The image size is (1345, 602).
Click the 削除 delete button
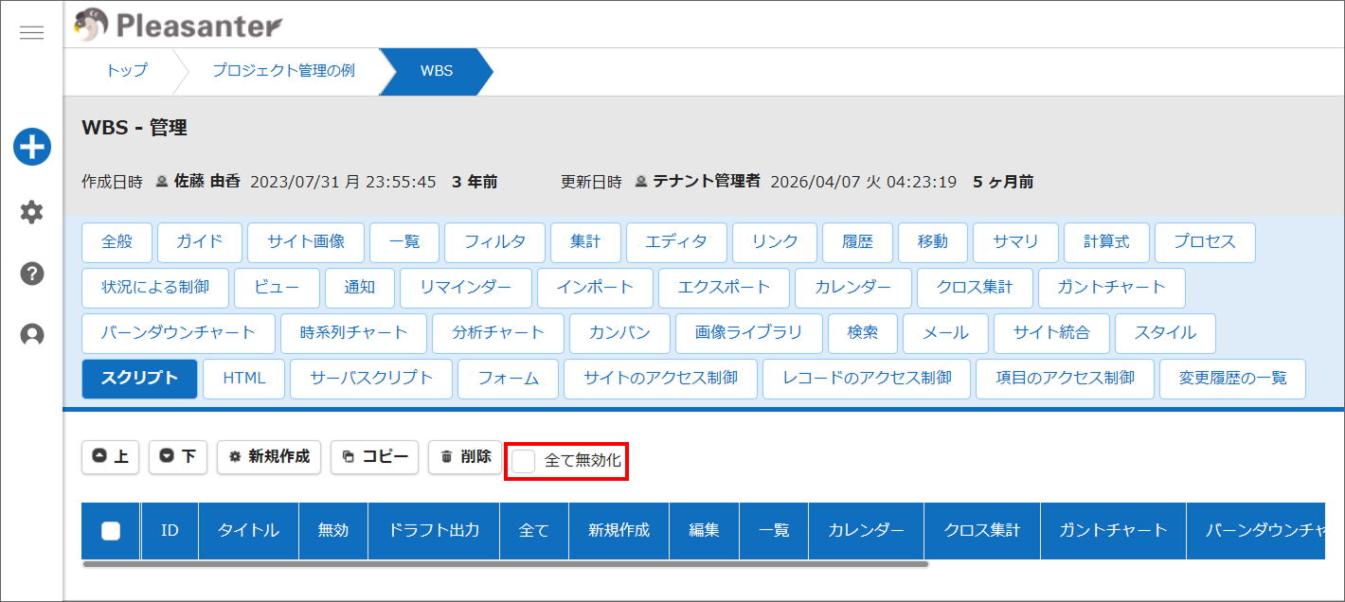click(x=465, y=456)
